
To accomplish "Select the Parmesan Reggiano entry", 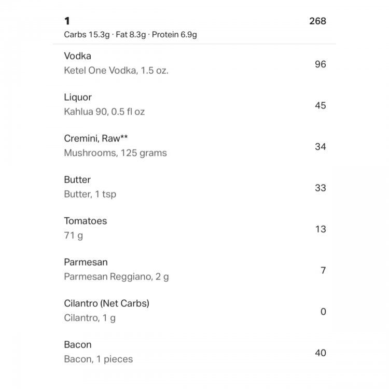I will [x=195, y=269].
